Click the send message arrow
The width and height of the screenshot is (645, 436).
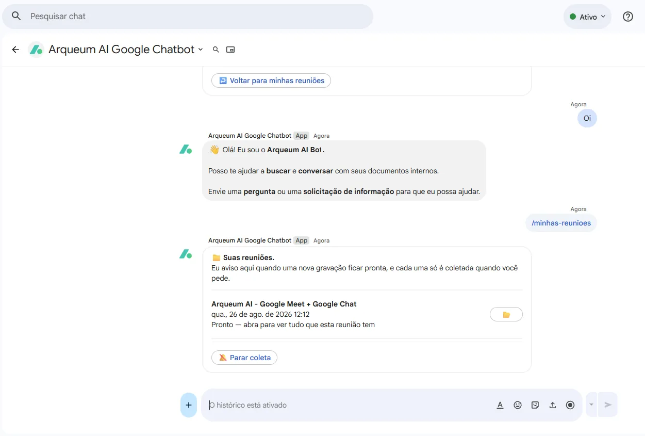tap(608, 405)
